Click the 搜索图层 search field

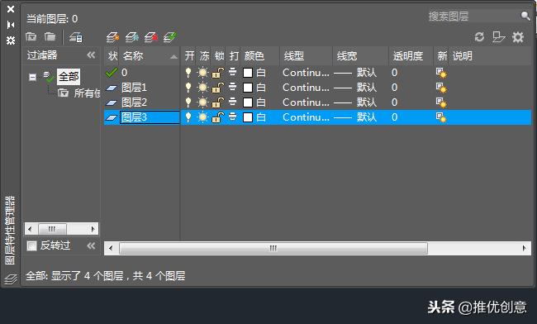pyautogui.click(x=473, y=16)
